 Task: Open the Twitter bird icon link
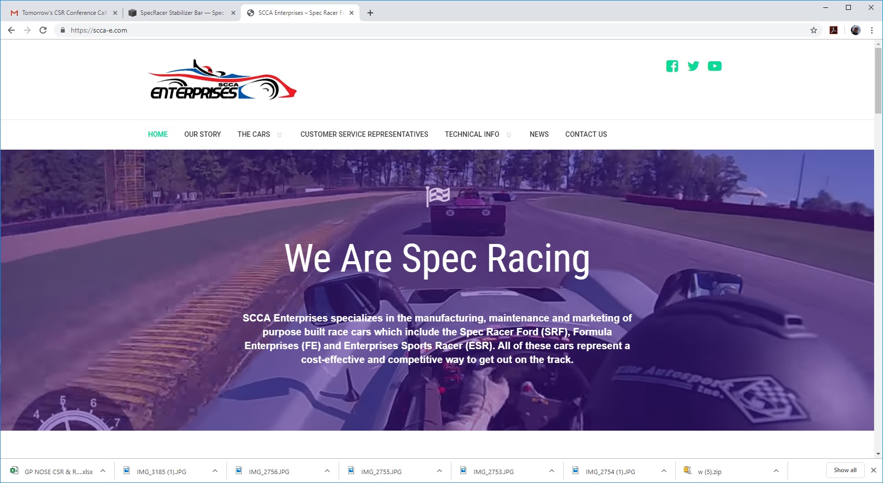(693, 66)
